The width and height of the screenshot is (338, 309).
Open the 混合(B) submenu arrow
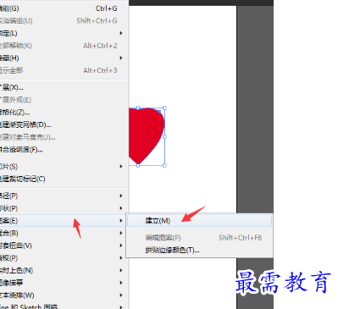tap(121, 233)
